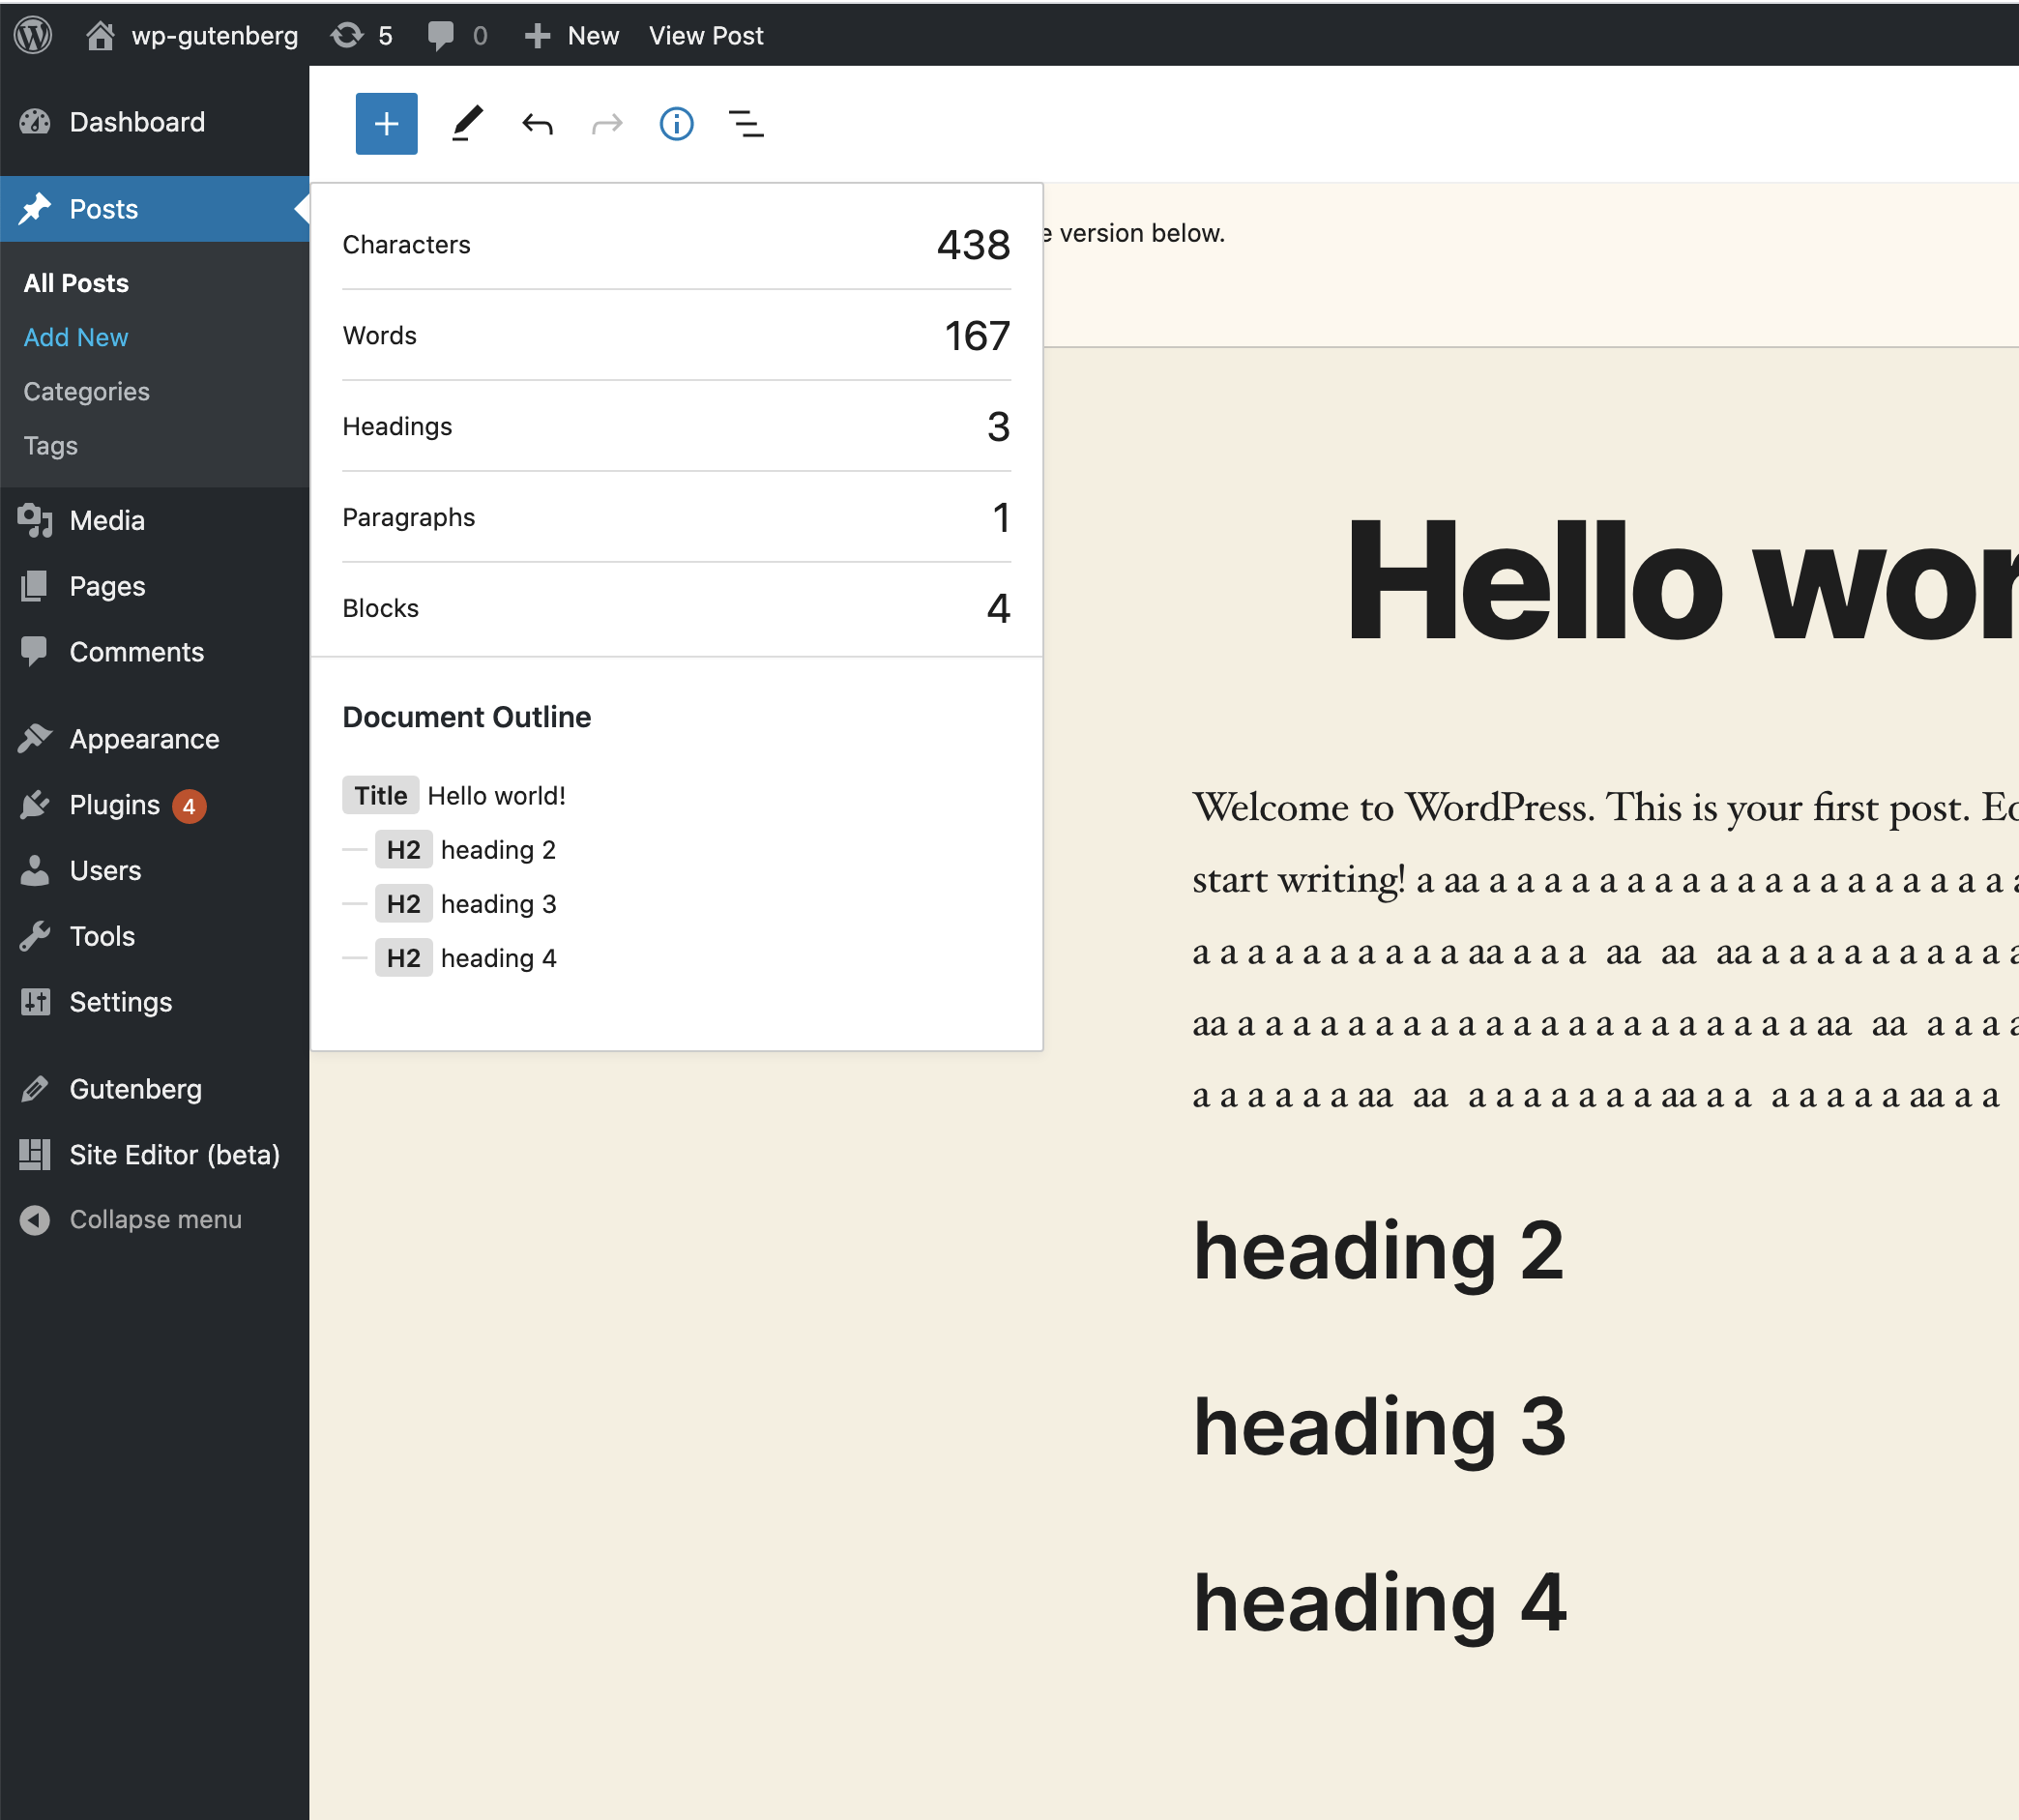Open All Posts submenu item
Screen dimensions: 2019x1820
tap(76, 283)
